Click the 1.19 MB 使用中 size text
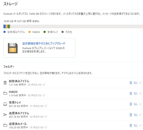 point(18,95)
